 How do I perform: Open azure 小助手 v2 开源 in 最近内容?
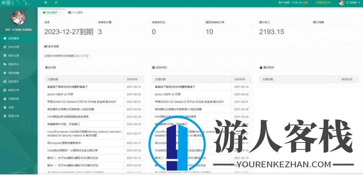point(59,94)
